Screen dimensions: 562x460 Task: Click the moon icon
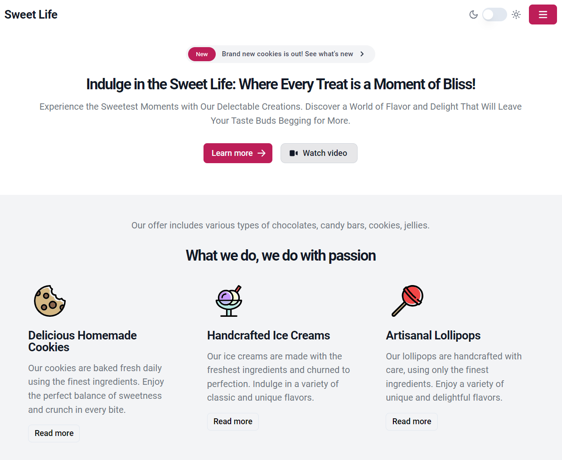click(474, 15)
